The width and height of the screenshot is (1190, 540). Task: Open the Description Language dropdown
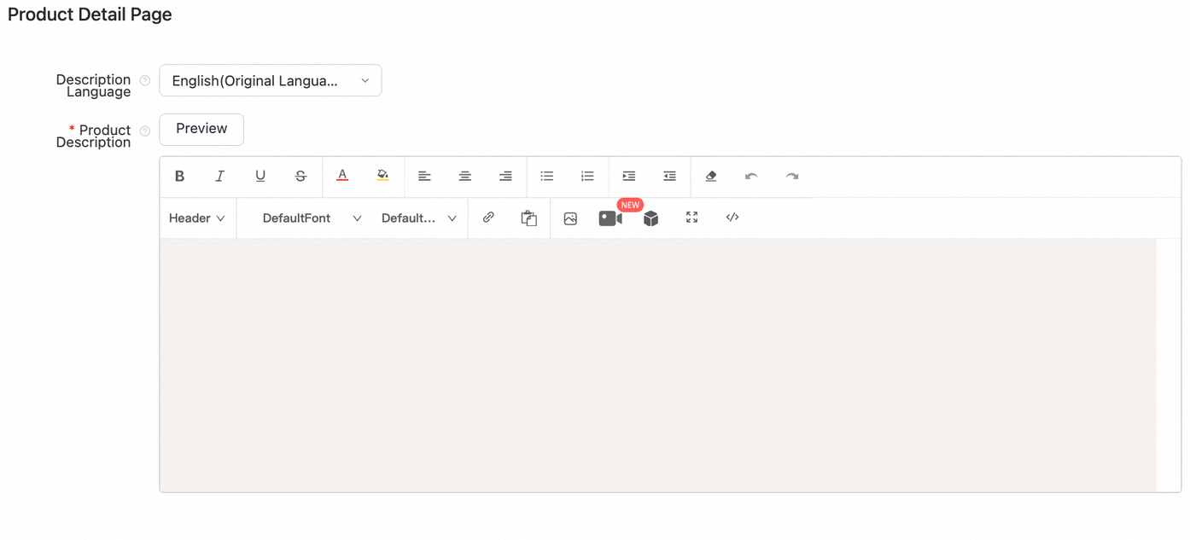coord(271,81)
